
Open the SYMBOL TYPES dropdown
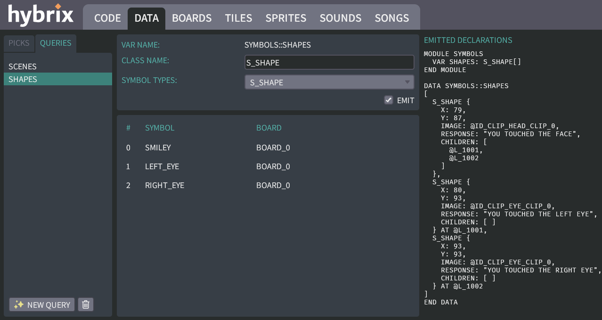(329, 82)
